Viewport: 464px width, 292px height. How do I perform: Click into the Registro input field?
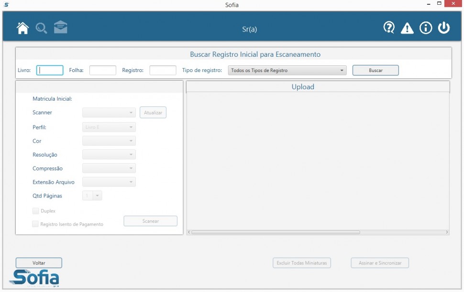click(x=163, y=71)
